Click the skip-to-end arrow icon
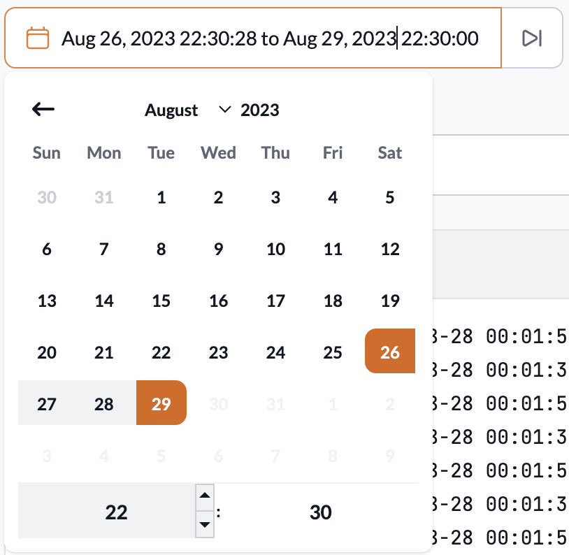 pyautogui.click(x=532, y=38)
